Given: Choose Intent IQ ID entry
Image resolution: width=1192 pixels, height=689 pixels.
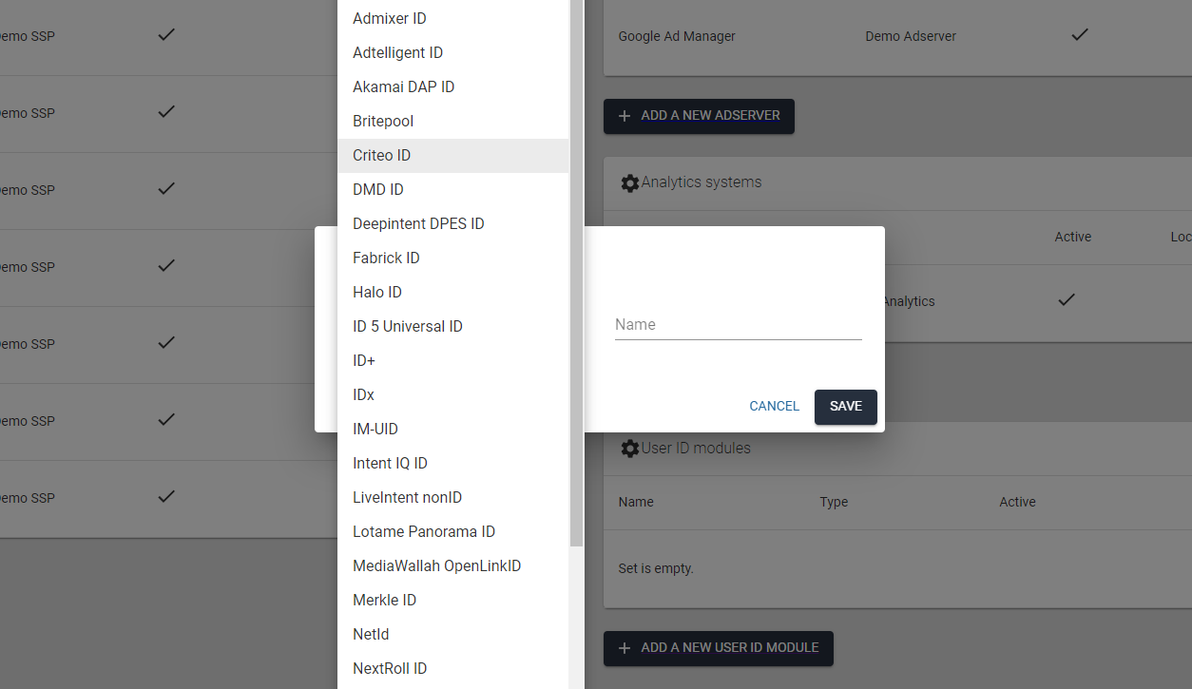Looking at the screenshot, I should (453, 464).
